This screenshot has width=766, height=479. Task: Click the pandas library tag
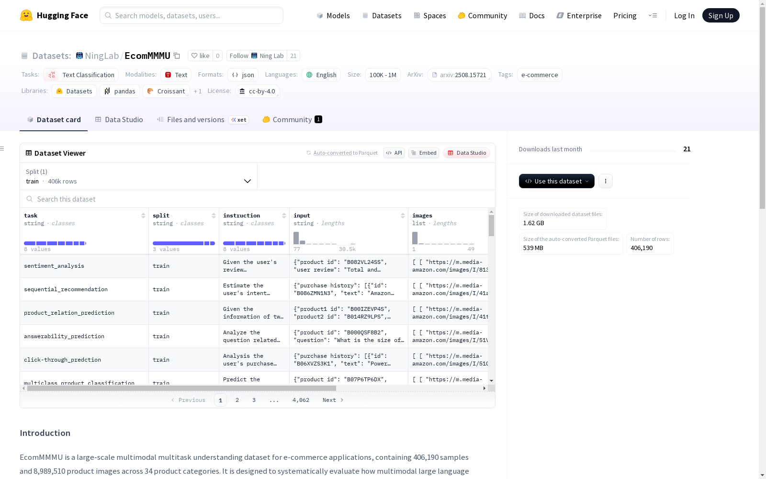click(120, 91)
